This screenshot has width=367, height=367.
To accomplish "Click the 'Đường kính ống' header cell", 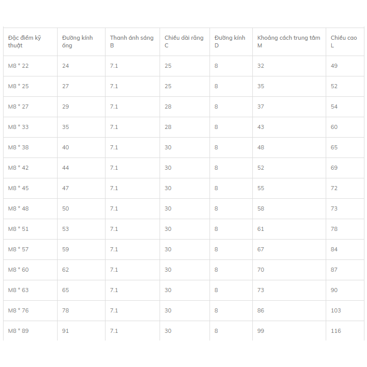I will (77, 41).
